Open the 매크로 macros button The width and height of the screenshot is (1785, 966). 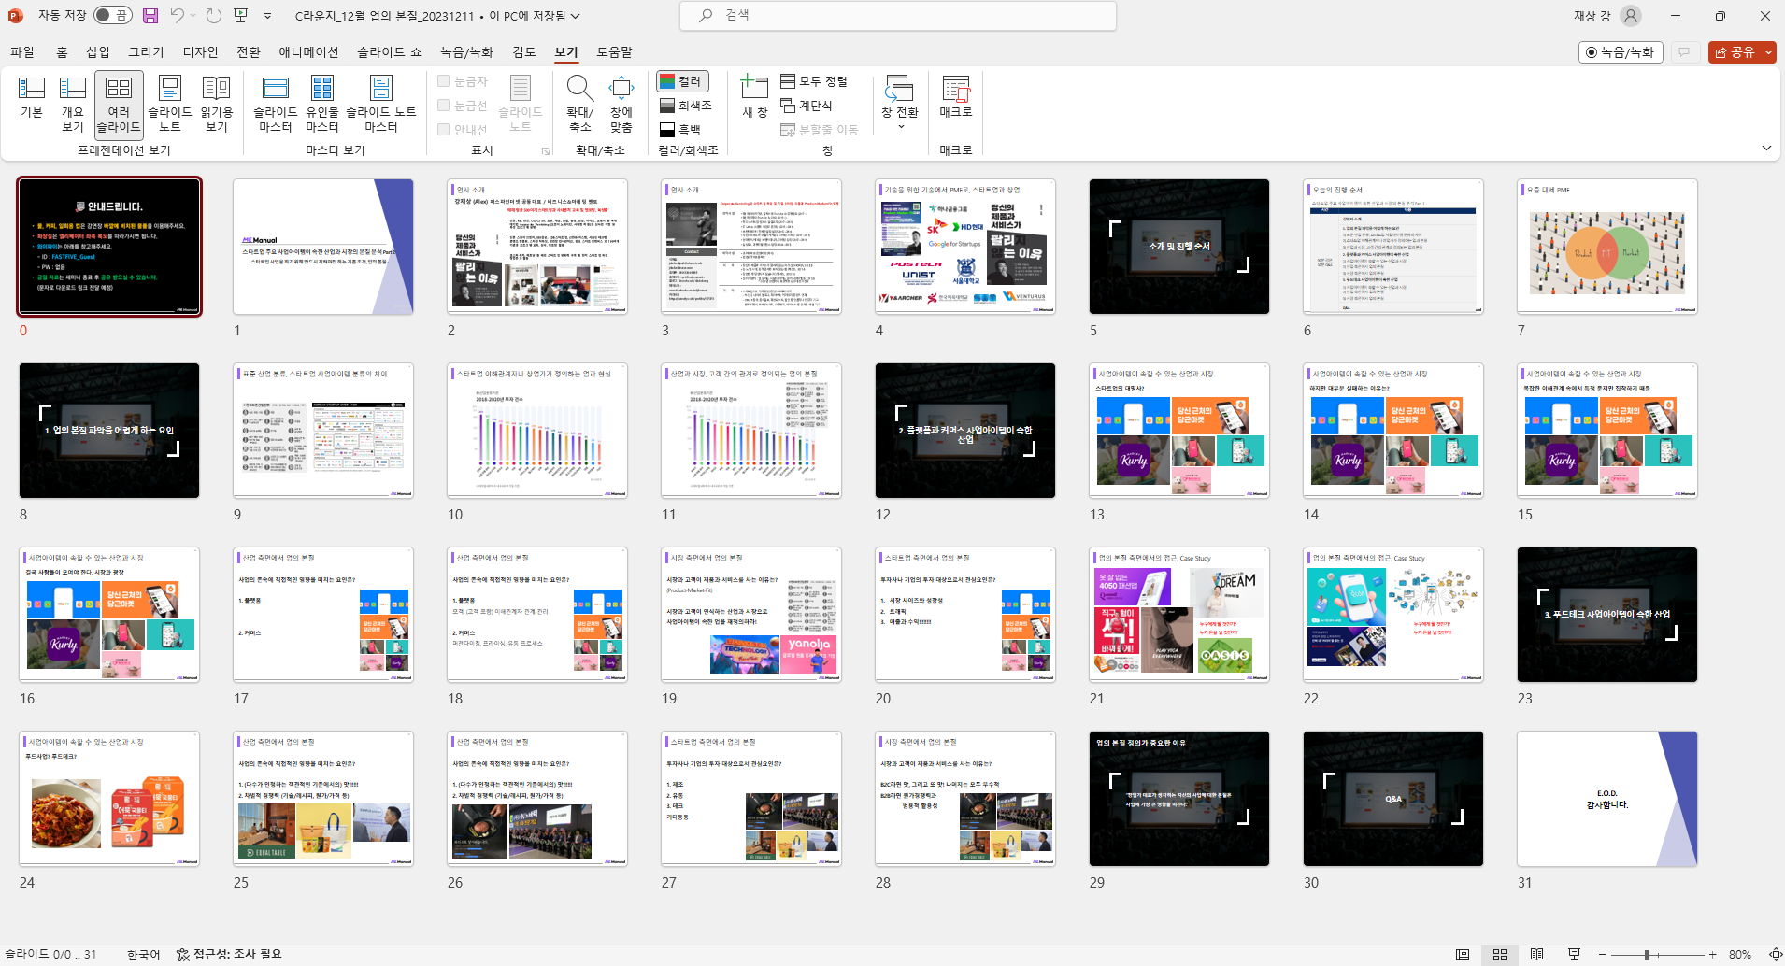tap(956, 97)
